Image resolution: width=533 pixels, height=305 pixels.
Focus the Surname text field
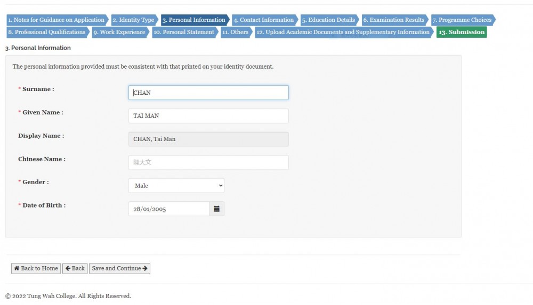(208, 93)
